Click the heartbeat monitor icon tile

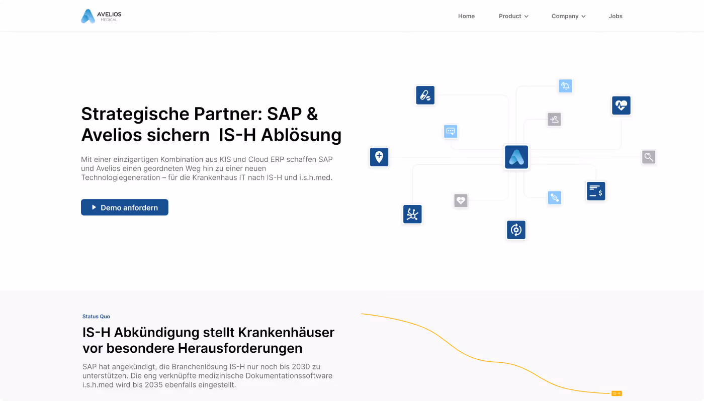(x=621, y=106)
